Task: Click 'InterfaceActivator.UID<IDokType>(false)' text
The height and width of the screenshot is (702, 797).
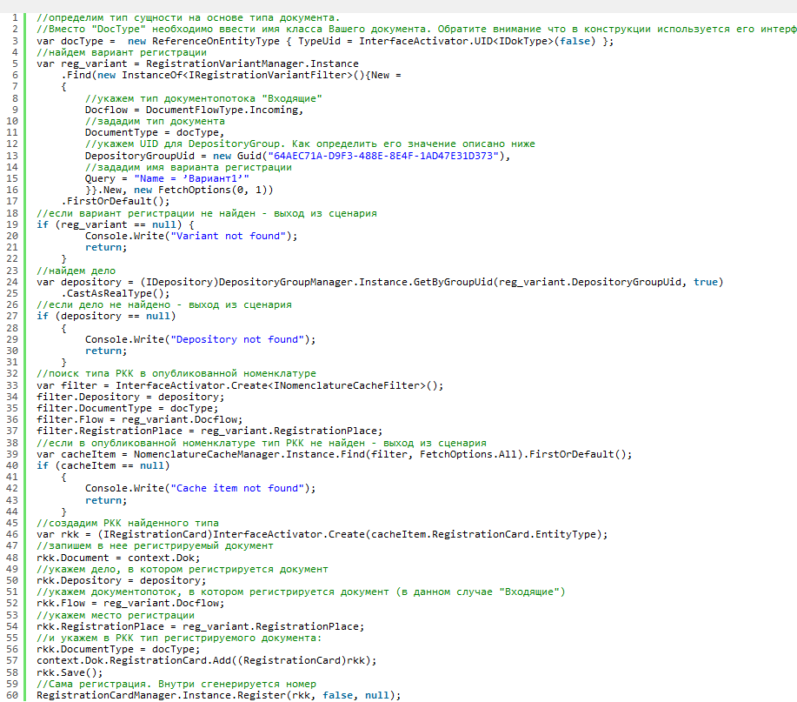Action: pyautogui.click(x=477, y=41)
